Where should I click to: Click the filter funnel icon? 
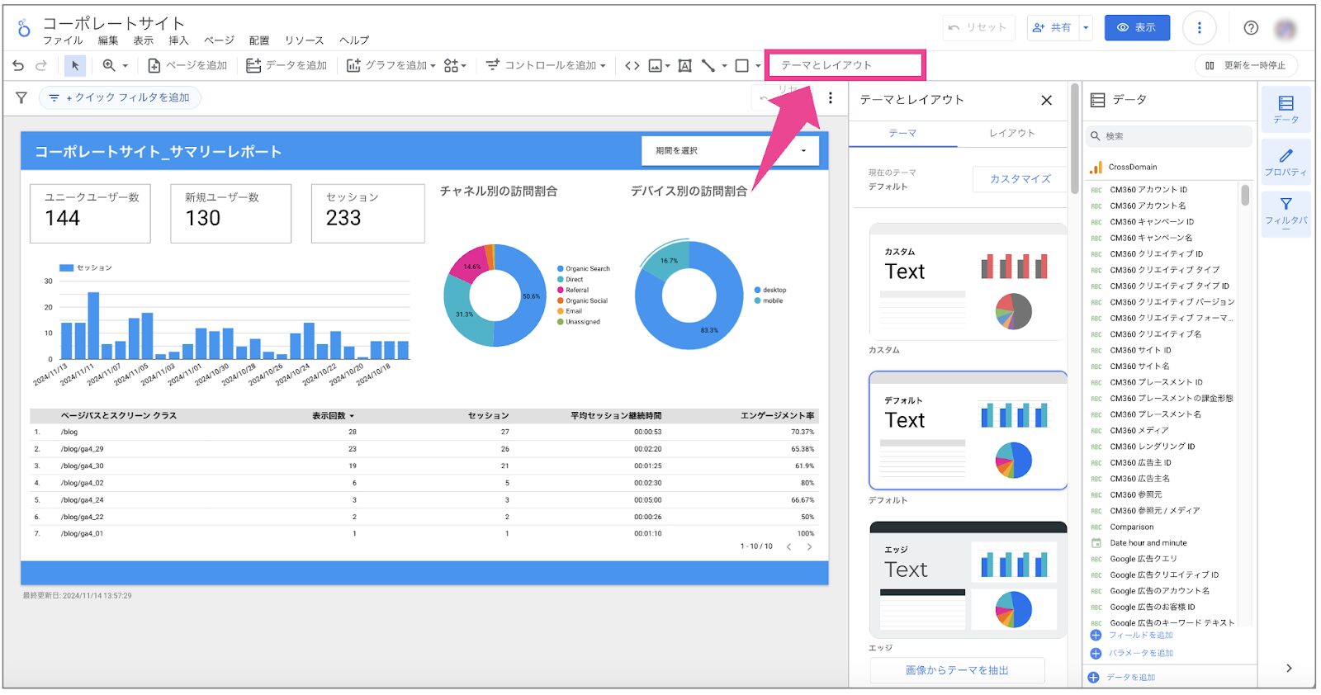click(x=21, y=97)
